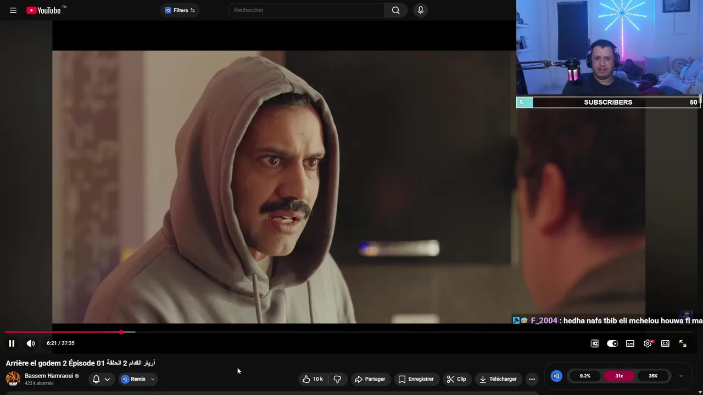Open player settings gear
Screen dimensions: 703x395
(648, 343)
